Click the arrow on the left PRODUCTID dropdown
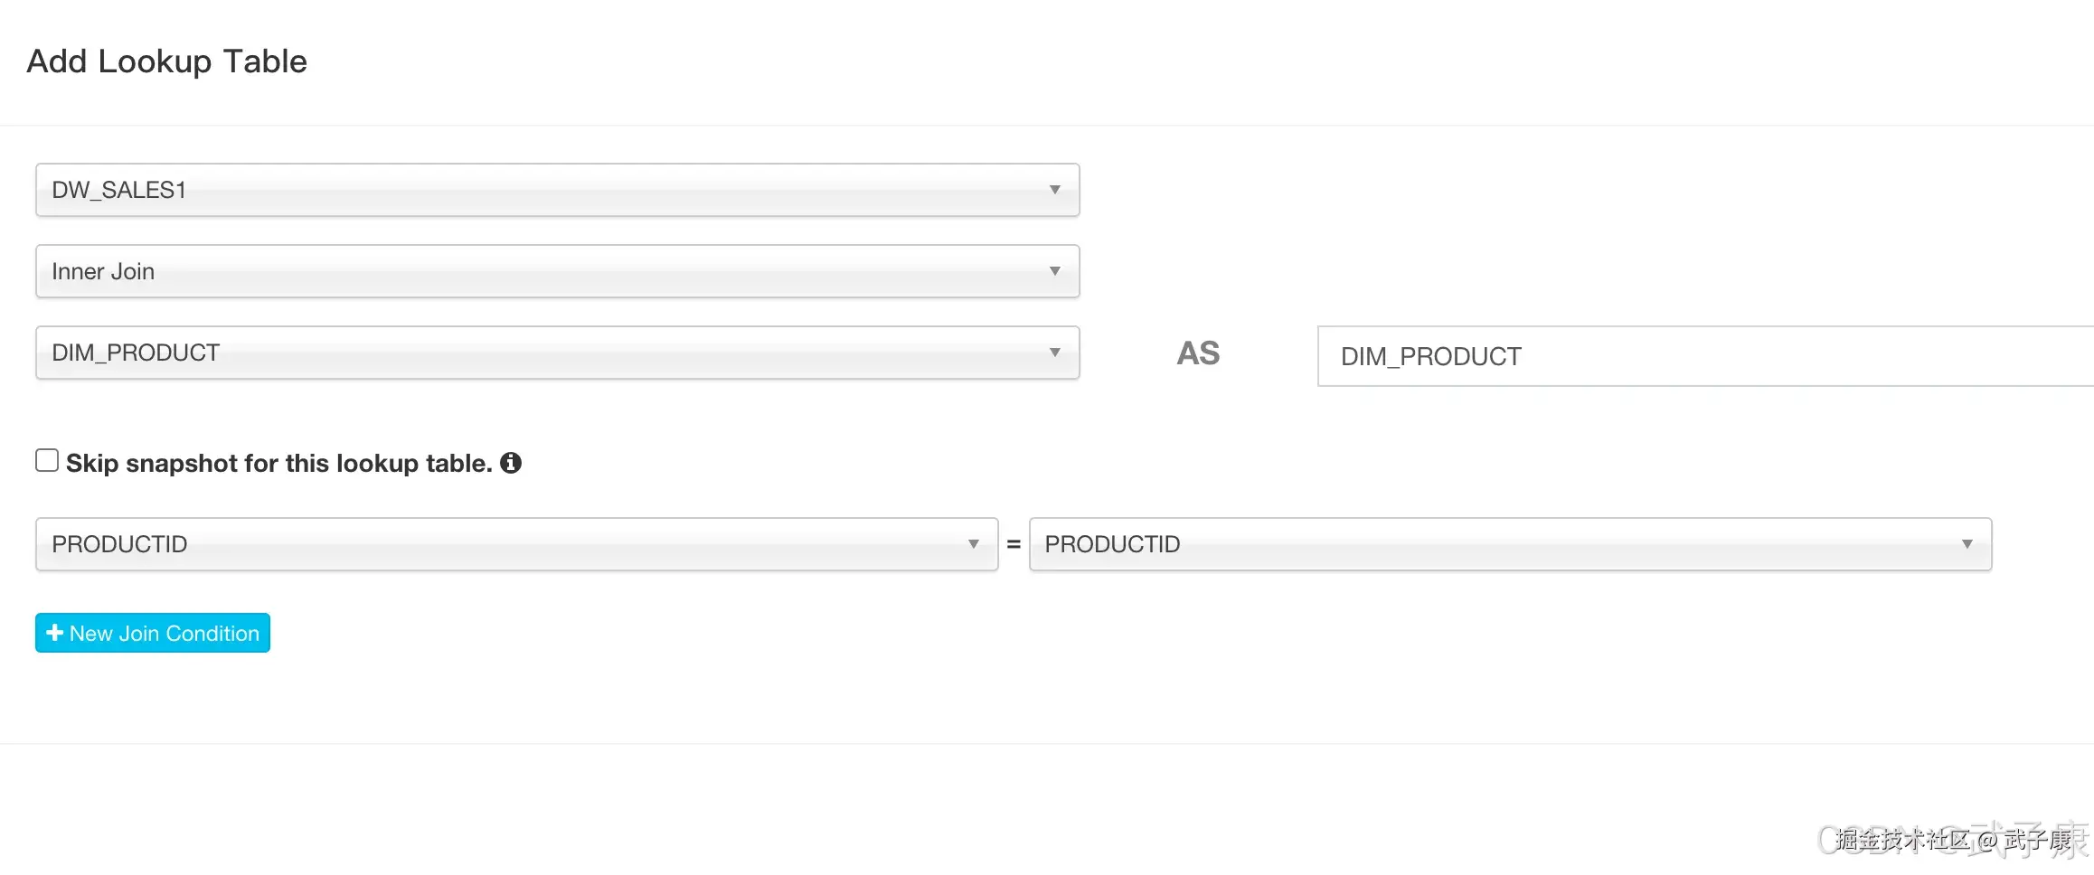This screenshot has height=875, width=2094. 973,544
